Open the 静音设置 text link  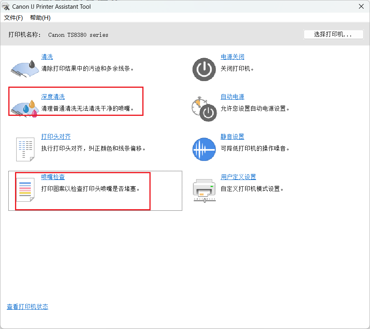(232, 137)
